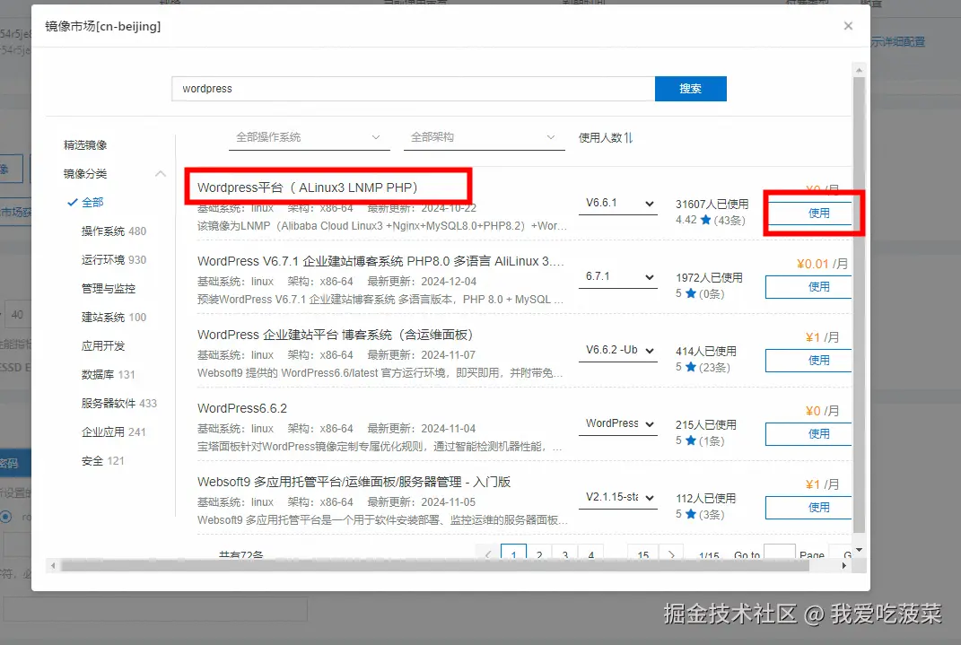Use the Websoft9 multi-app platform image
Viewport: 961px width, 645px height.
coord(808,507)
